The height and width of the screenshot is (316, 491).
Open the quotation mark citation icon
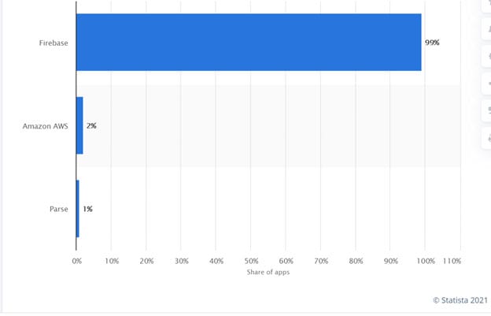point(488,110)
